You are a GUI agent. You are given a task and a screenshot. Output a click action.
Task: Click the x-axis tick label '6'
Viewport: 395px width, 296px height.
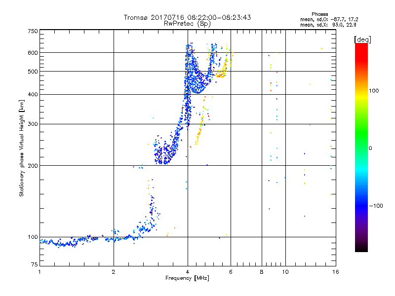coord(231,272)
